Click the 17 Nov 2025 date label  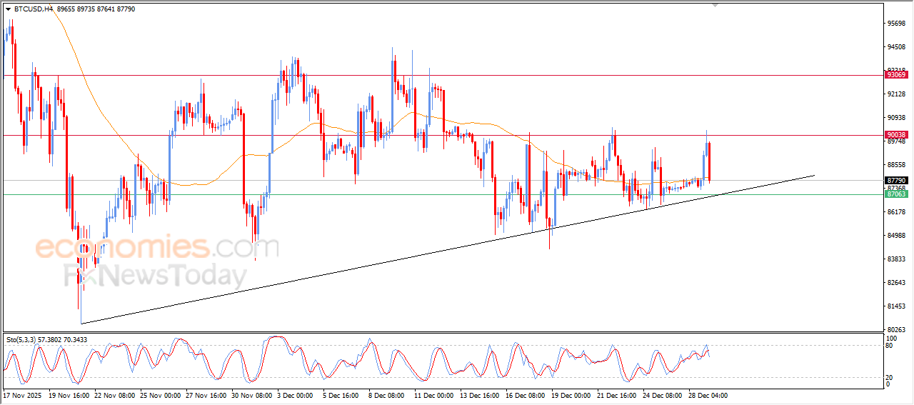tap(22, 395)
